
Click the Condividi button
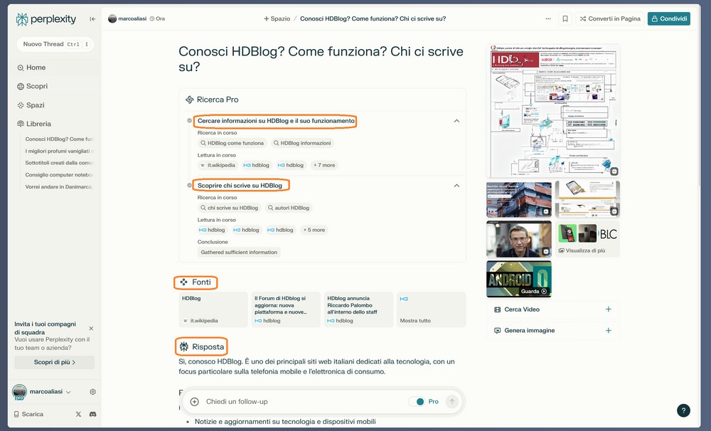[x=668, y=18]
